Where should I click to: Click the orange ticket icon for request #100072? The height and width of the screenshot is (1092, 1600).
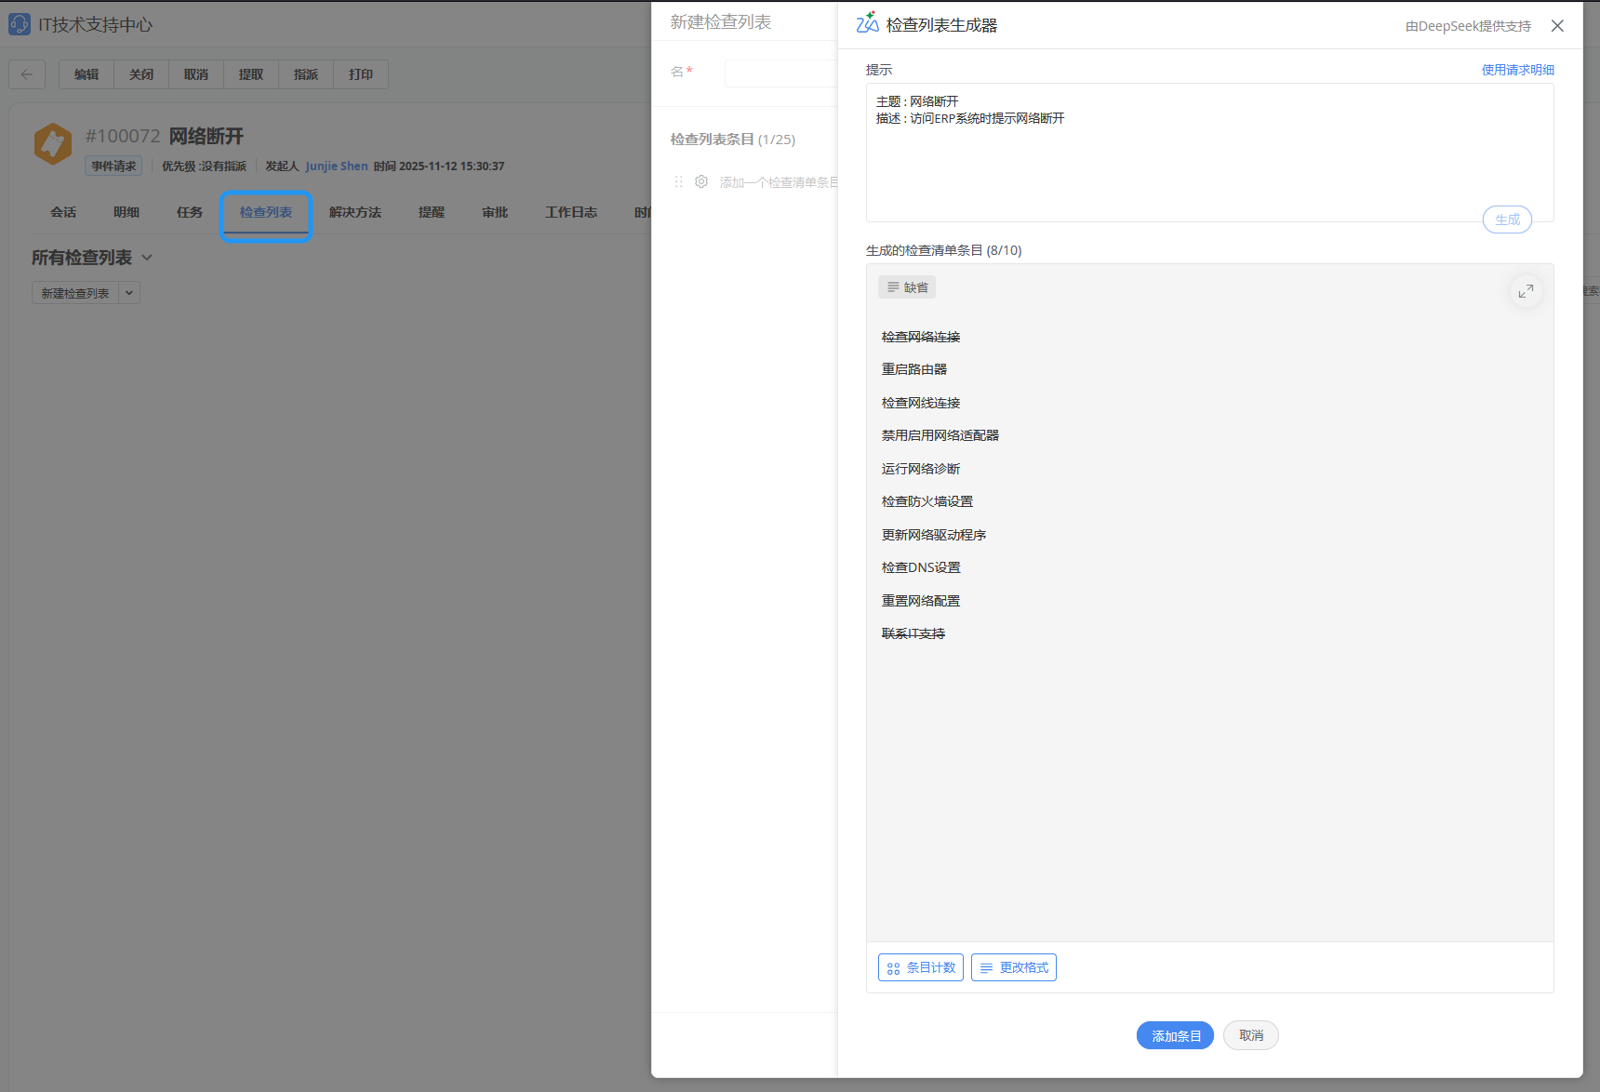[53, 145]
